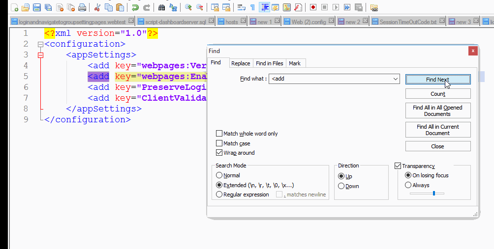Show all characters with the pilcrow icon
Viewport: 494px width, 249px height.
pyautogui.click(x=253, y=7)
